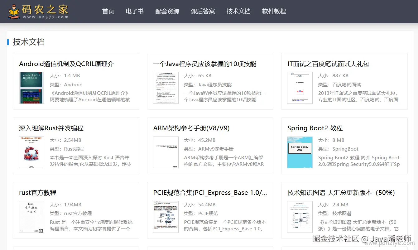Image resolution: width=418 pixels, height=250 pixels.
Task: Click the 类型：SpringBoot label
Action: tap(338, 149)
